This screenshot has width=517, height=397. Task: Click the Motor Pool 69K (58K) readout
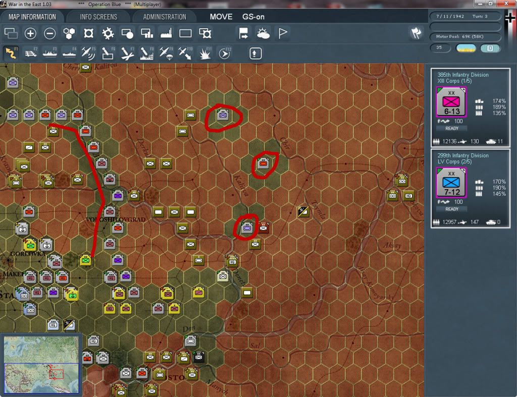coord(465,36)
